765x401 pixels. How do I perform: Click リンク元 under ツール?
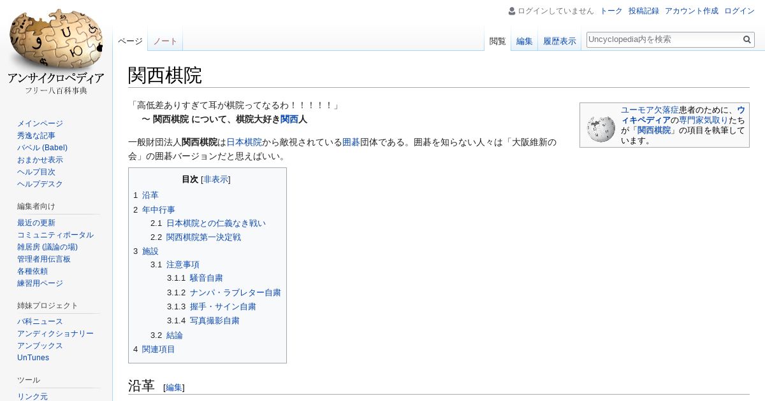tap(33, 397)
